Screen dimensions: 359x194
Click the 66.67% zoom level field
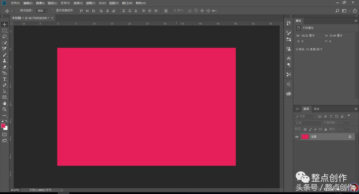click(15, 190)
